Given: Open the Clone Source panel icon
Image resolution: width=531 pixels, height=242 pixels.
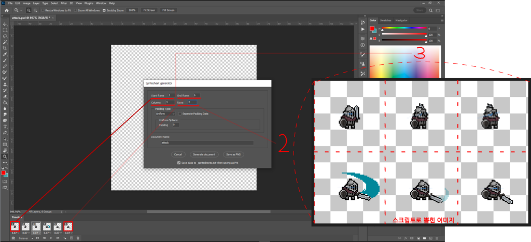Looking at the screenshot, I should point(362,64).
